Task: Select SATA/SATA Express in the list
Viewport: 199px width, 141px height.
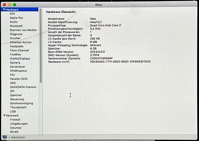Action: click(23, 87)
